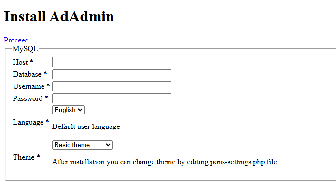Click the Install AdAdmin heading
The image size is (336, 196).
coord(59,16)
